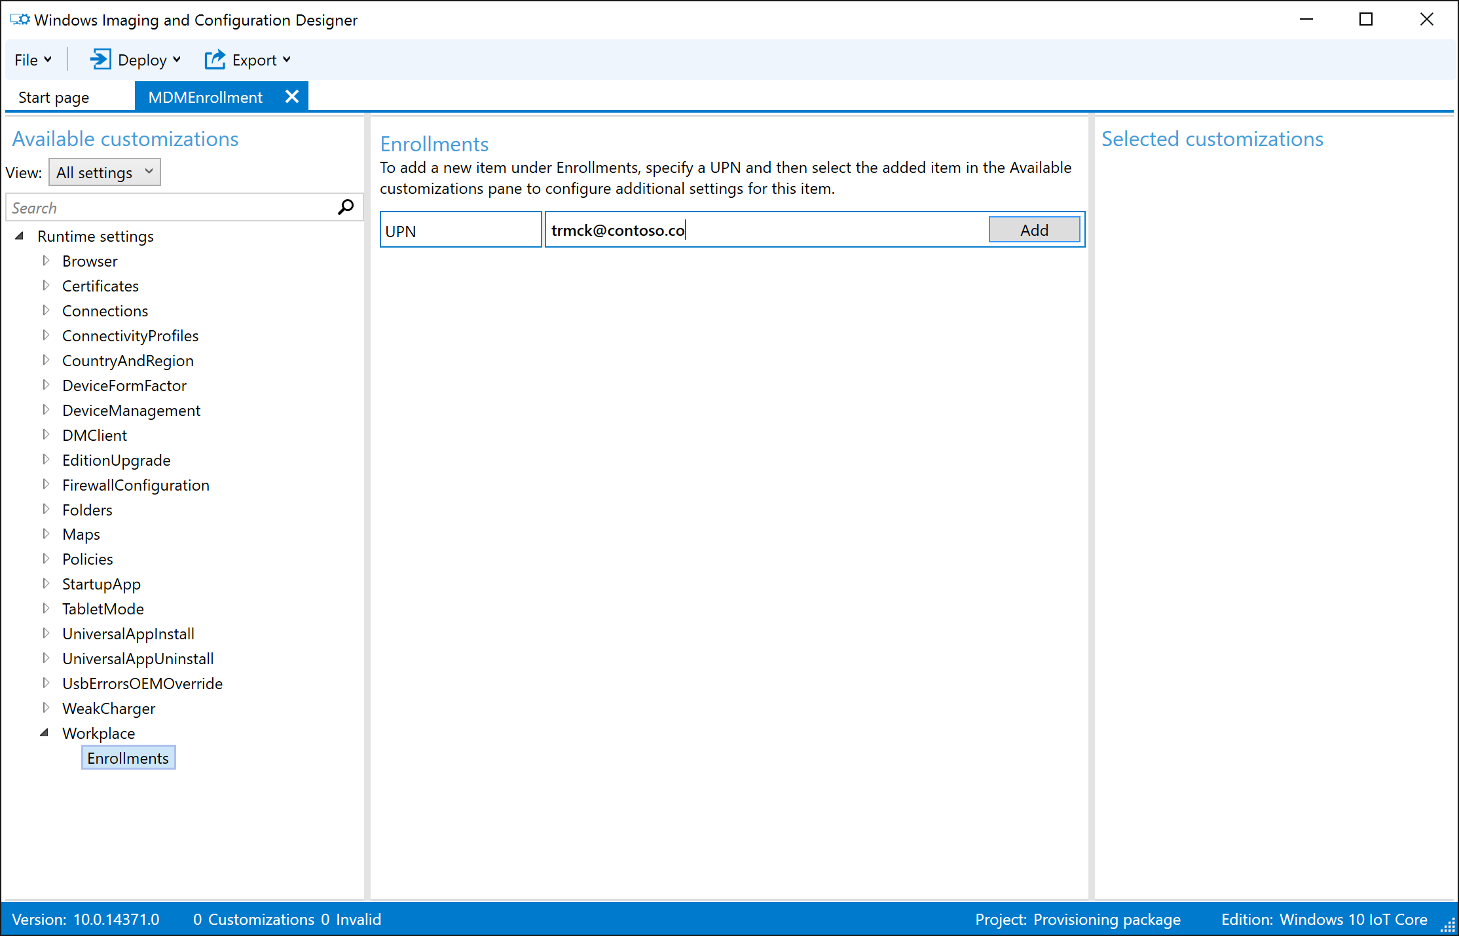Click the search magnifier icon
Image resolution: width=1459 pixels, height=936 pixels.
coord(346,207)
